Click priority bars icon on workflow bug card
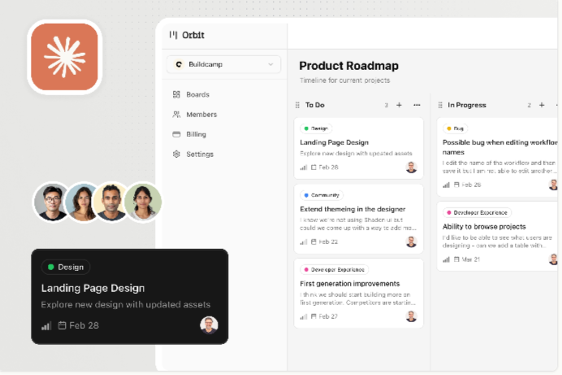This screenshot has height=375, width=562. click(446, 185)
